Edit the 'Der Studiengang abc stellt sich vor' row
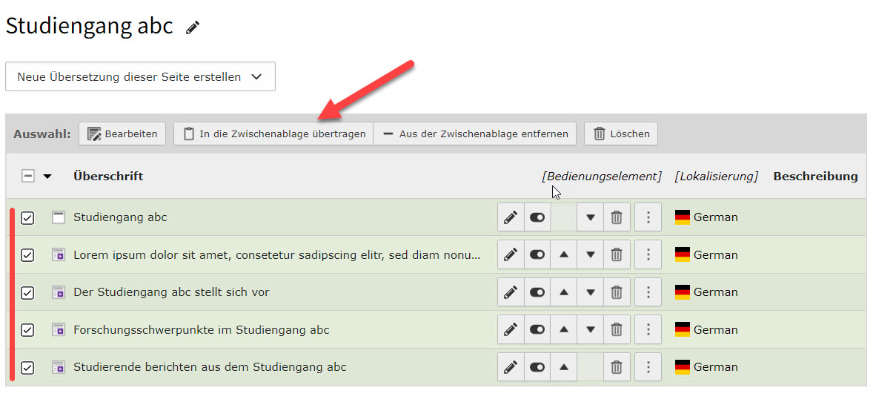This screenshot has width=876, height=405. click(x=510, y=292)
